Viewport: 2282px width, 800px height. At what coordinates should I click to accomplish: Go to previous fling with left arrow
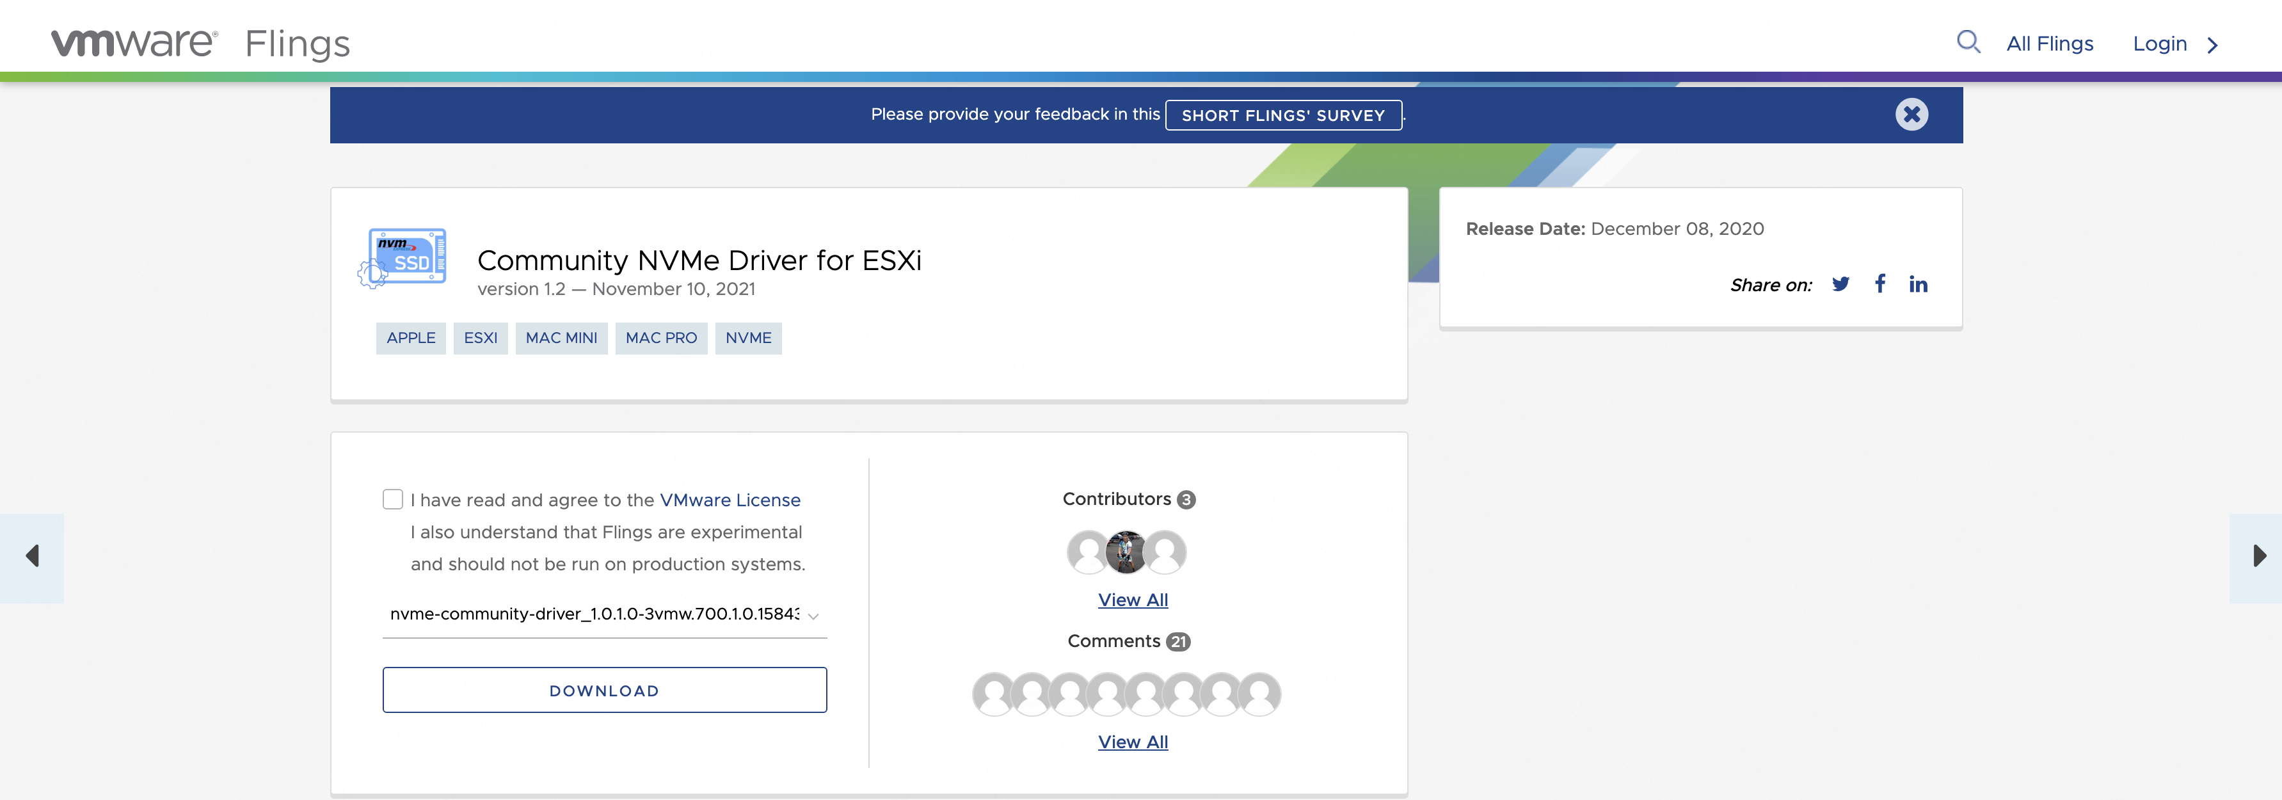[32, 557]
